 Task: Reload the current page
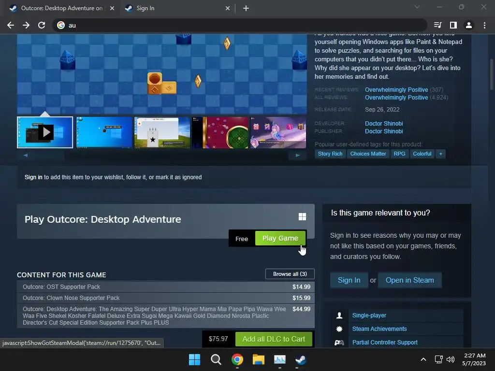point(42,25)
